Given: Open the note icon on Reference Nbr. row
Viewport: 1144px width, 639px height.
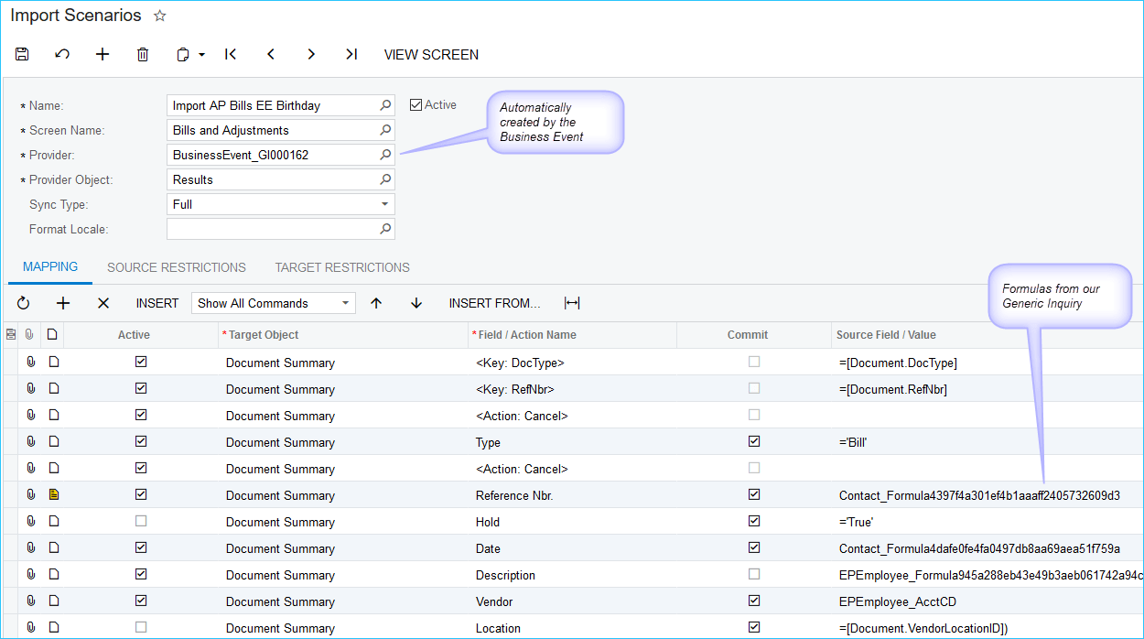Looking at the screenshot, I should click(x=53, y=494).
